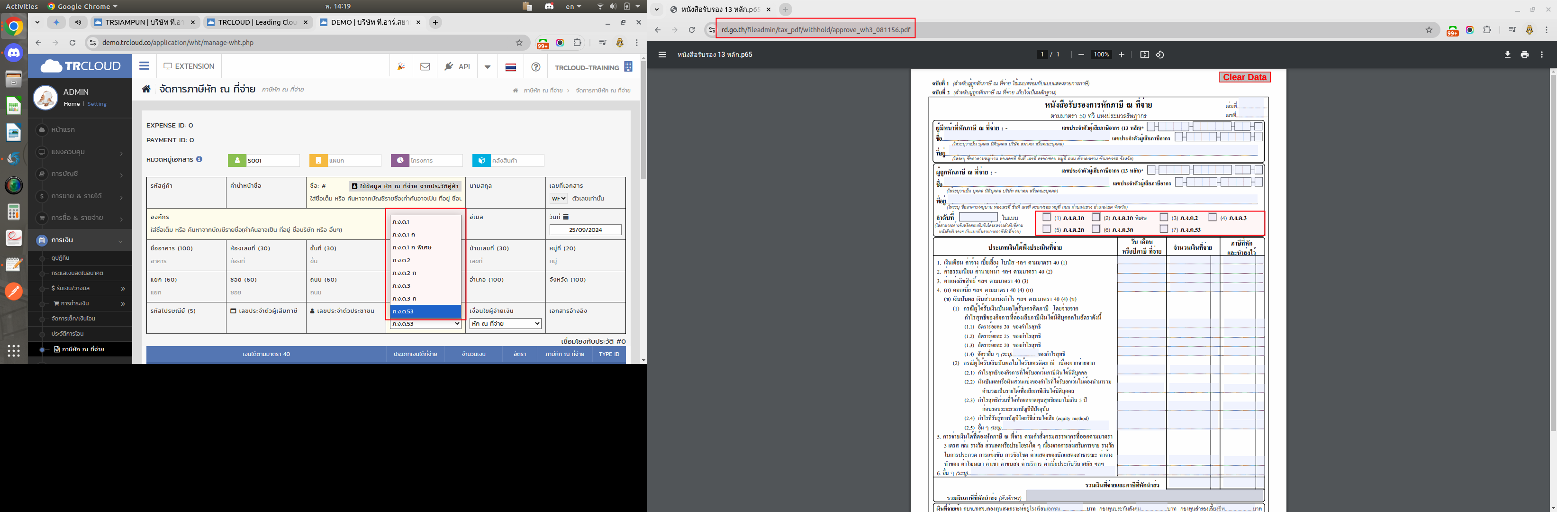
Task: Check the (1) ภ.ง.ด.1ก checkbox in PDF
Action: point(1047,217)
